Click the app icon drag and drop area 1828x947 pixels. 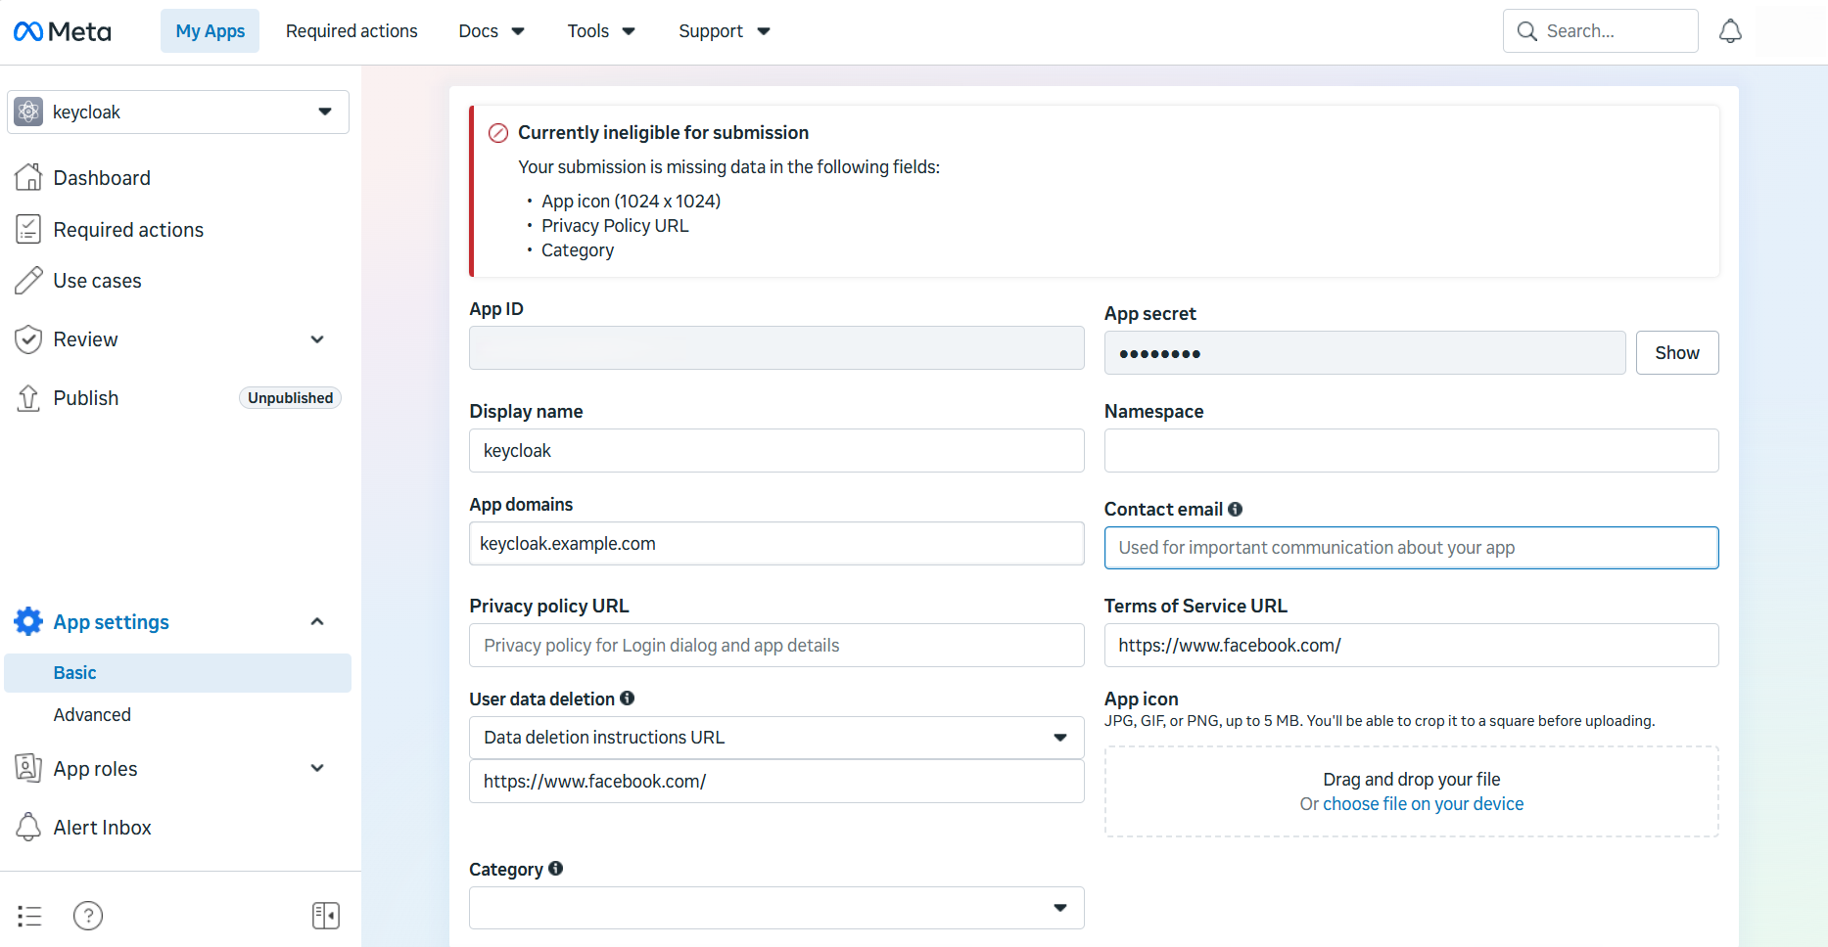(1411, 791)
